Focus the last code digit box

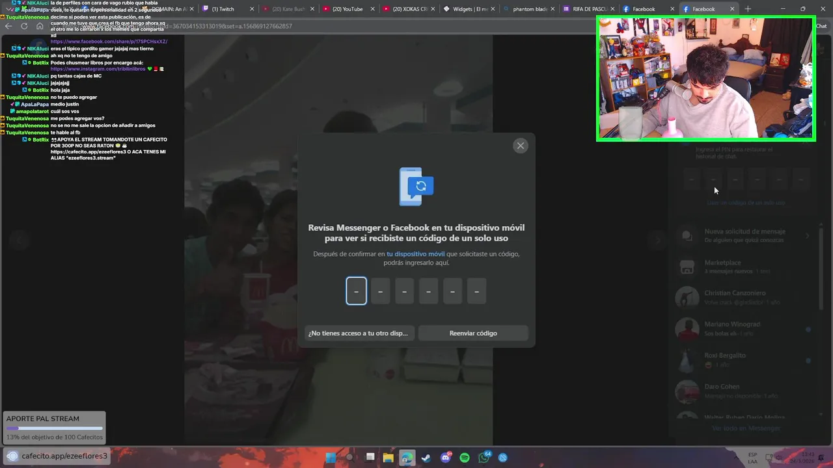tap(476, 291)
